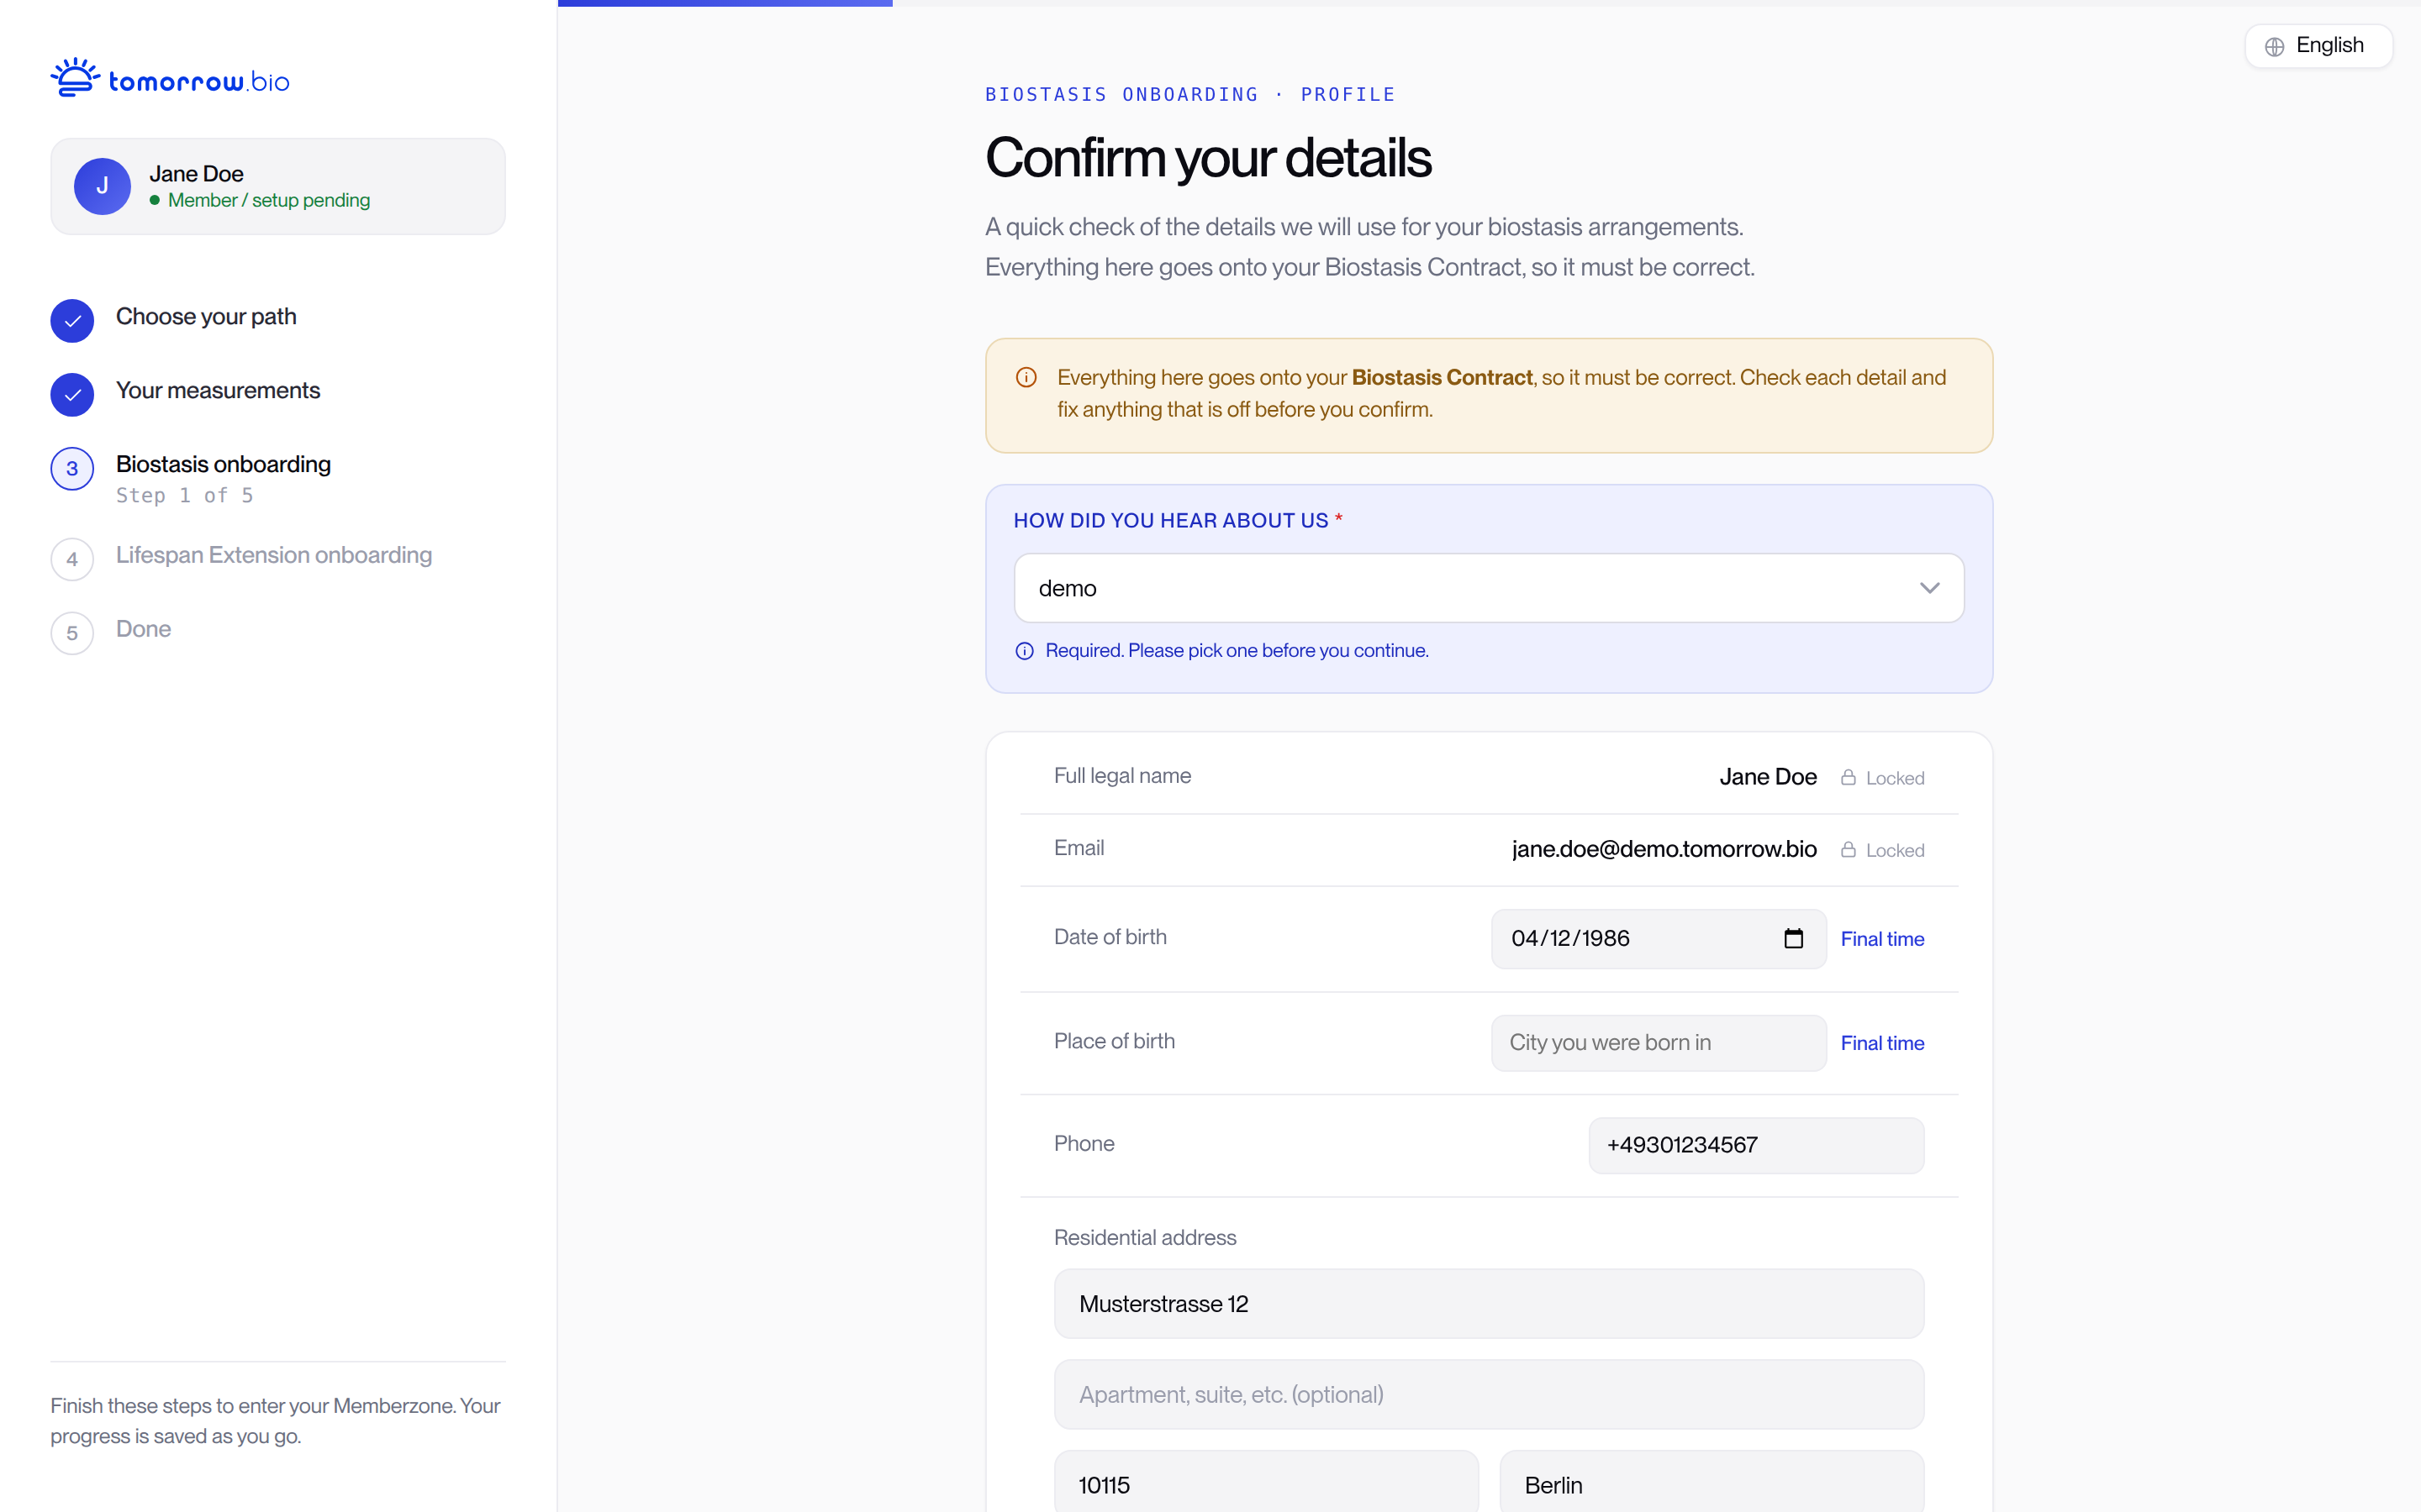Go to Choose your path step
Image resolution: width=2421 pixels, height=1512 pixels.
tap(206, 316)
